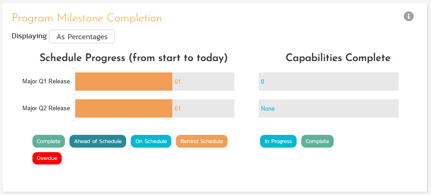Click the red Overdue legend badge
This screenshot has height=195, width=431.
point(47,158)
